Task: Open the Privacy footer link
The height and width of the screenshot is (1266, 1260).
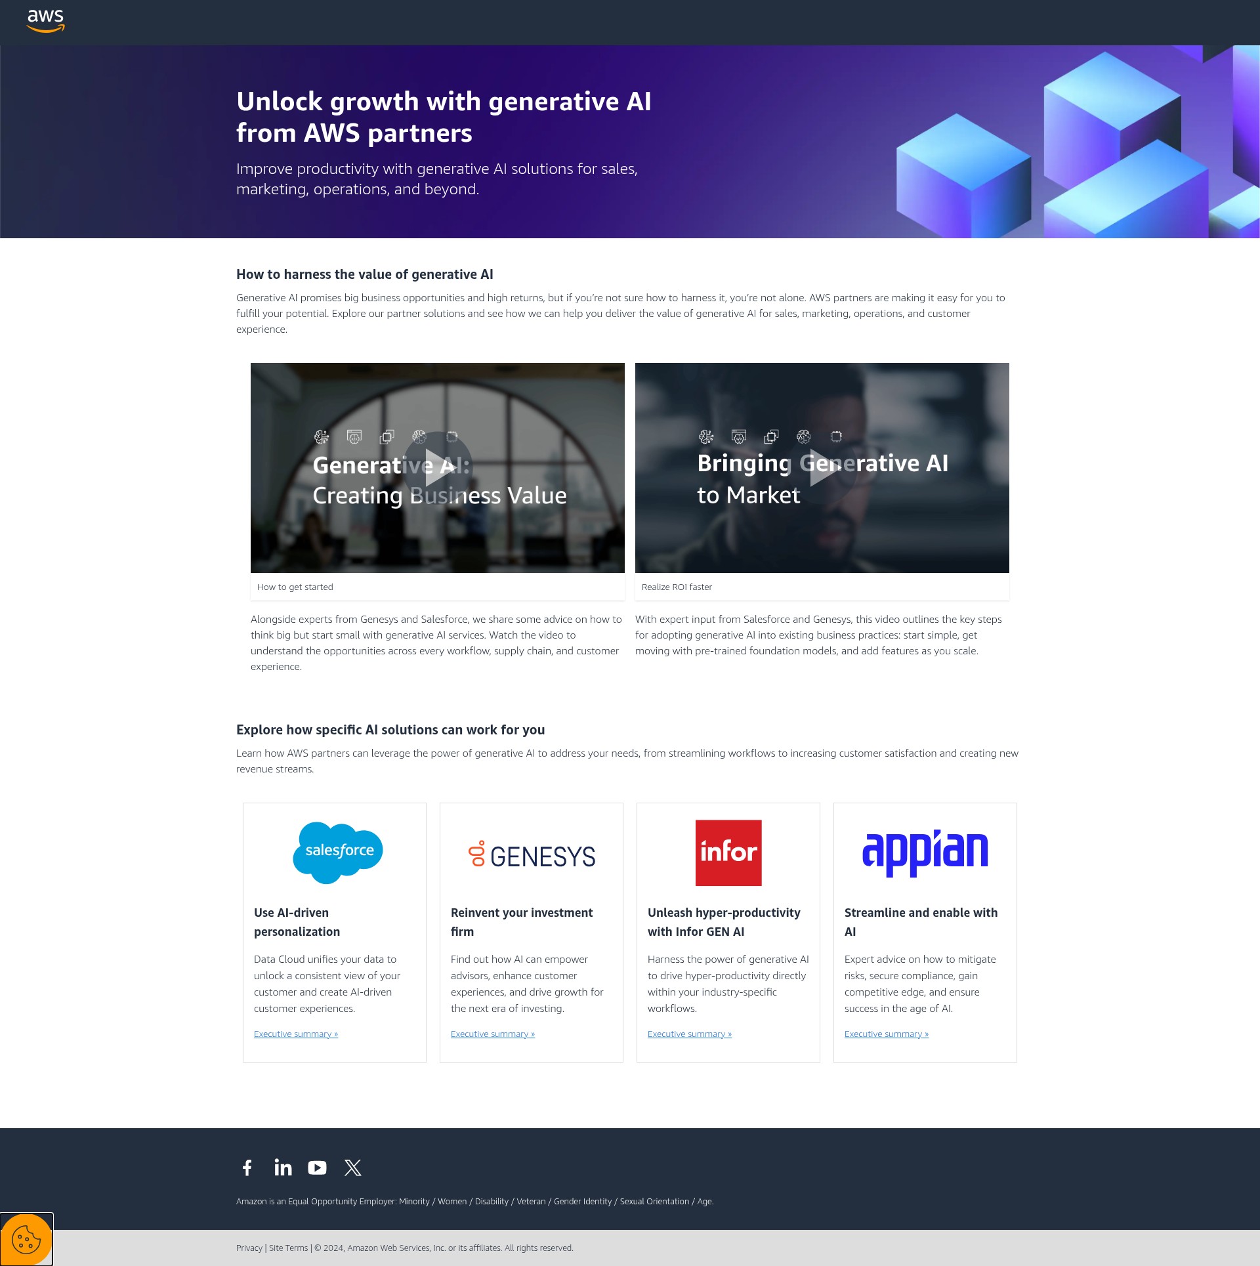Action: pos(249,1248)
